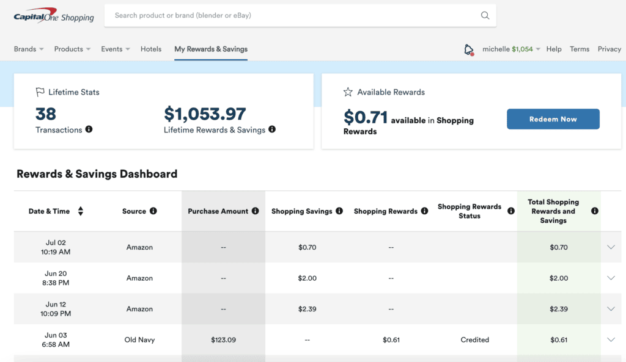Click the info icon next to Lifetime Rewards & Savings
This screenshot has height=362, width=626.
click(272, 129)
